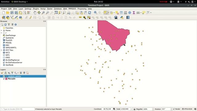
Task: Open the Plugins menu
Action: (x=36, y=9)
